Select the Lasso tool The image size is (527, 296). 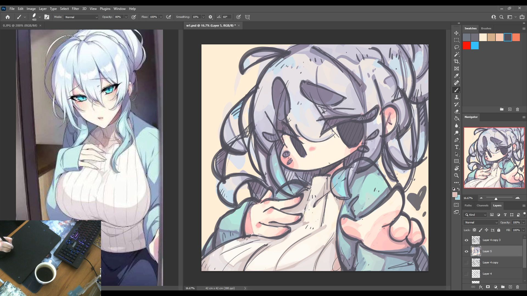point(456,47)
